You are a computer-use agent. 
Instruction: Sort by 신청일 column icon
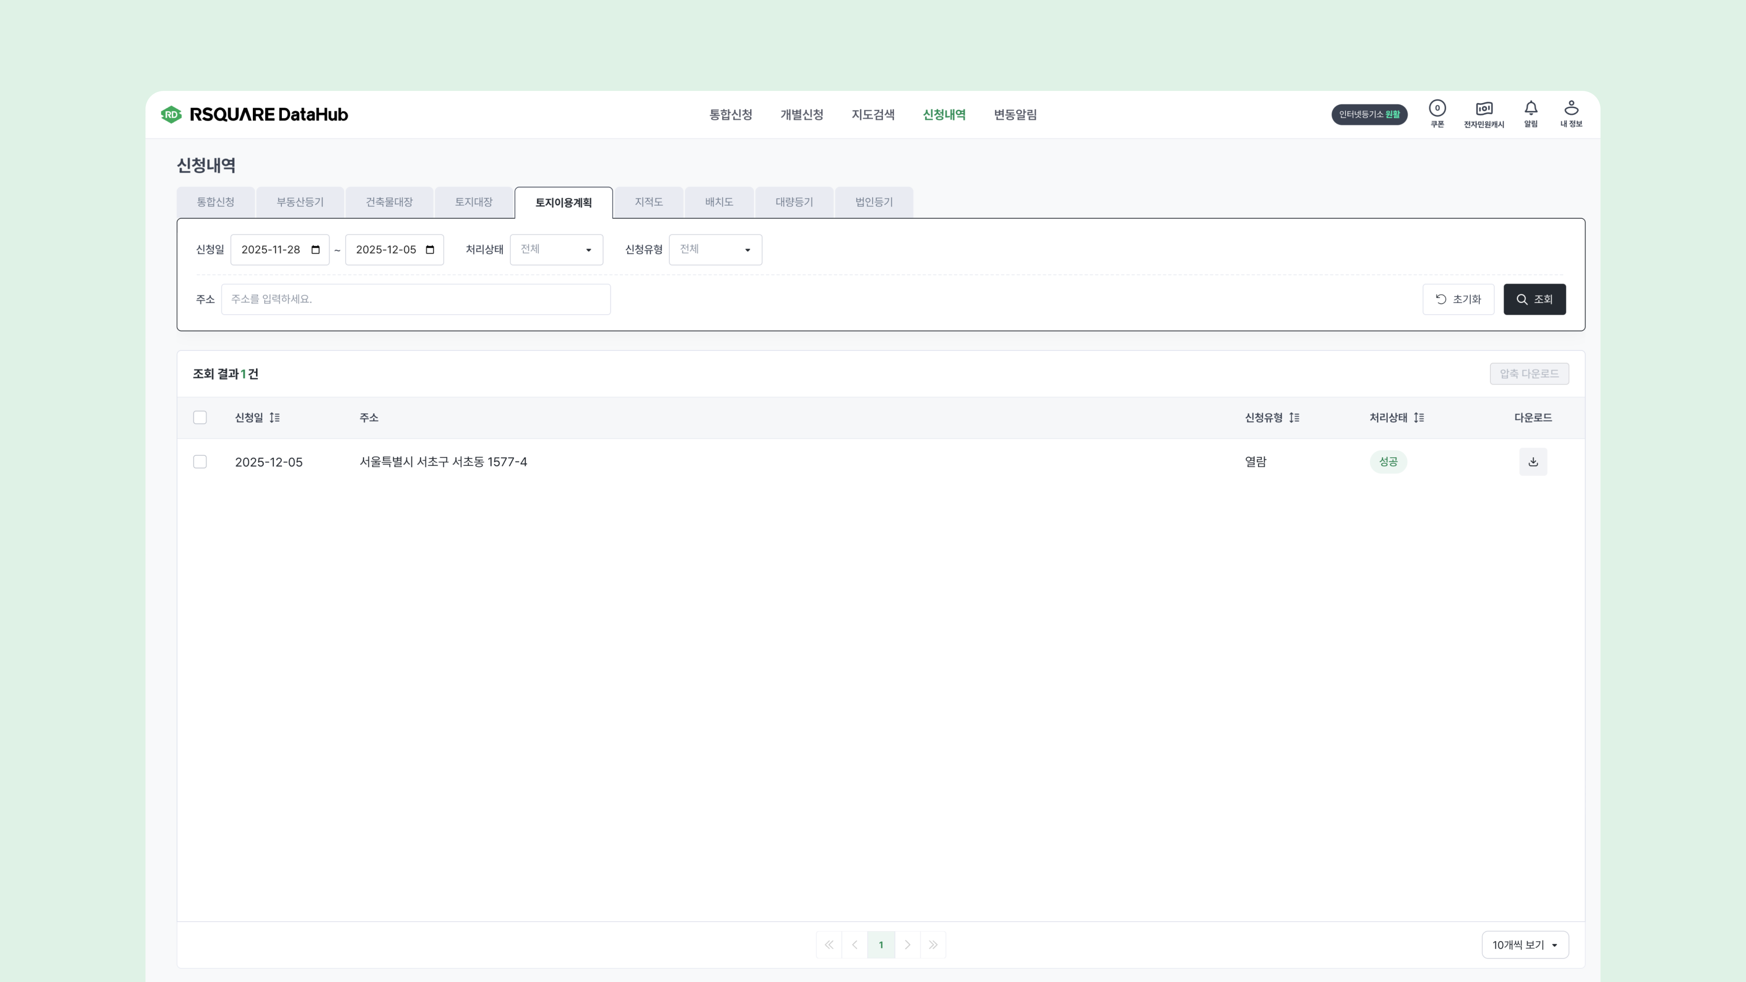tap(275, 417)
